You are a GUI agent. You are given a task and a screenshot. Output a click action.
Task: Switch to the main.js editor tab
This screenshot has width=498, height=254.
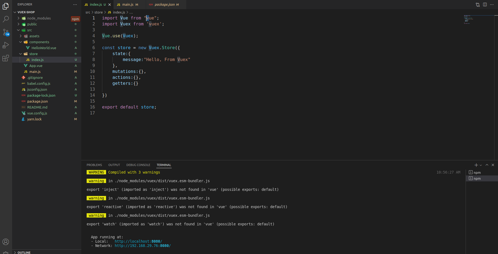coord(128,4)
